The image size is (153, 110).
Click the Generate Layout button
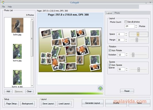[93, 103]
